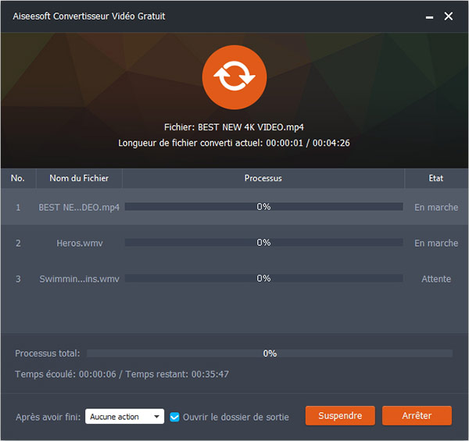
Task: Minimize the Aiseesoft converter window
Action: (429, 16)
